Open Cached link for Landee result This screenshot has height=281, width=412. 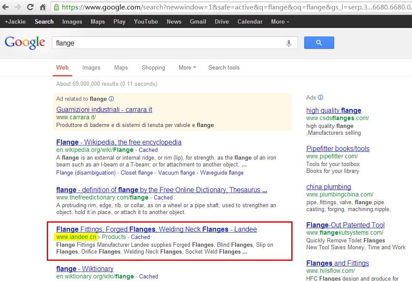(x=140, y=237)
